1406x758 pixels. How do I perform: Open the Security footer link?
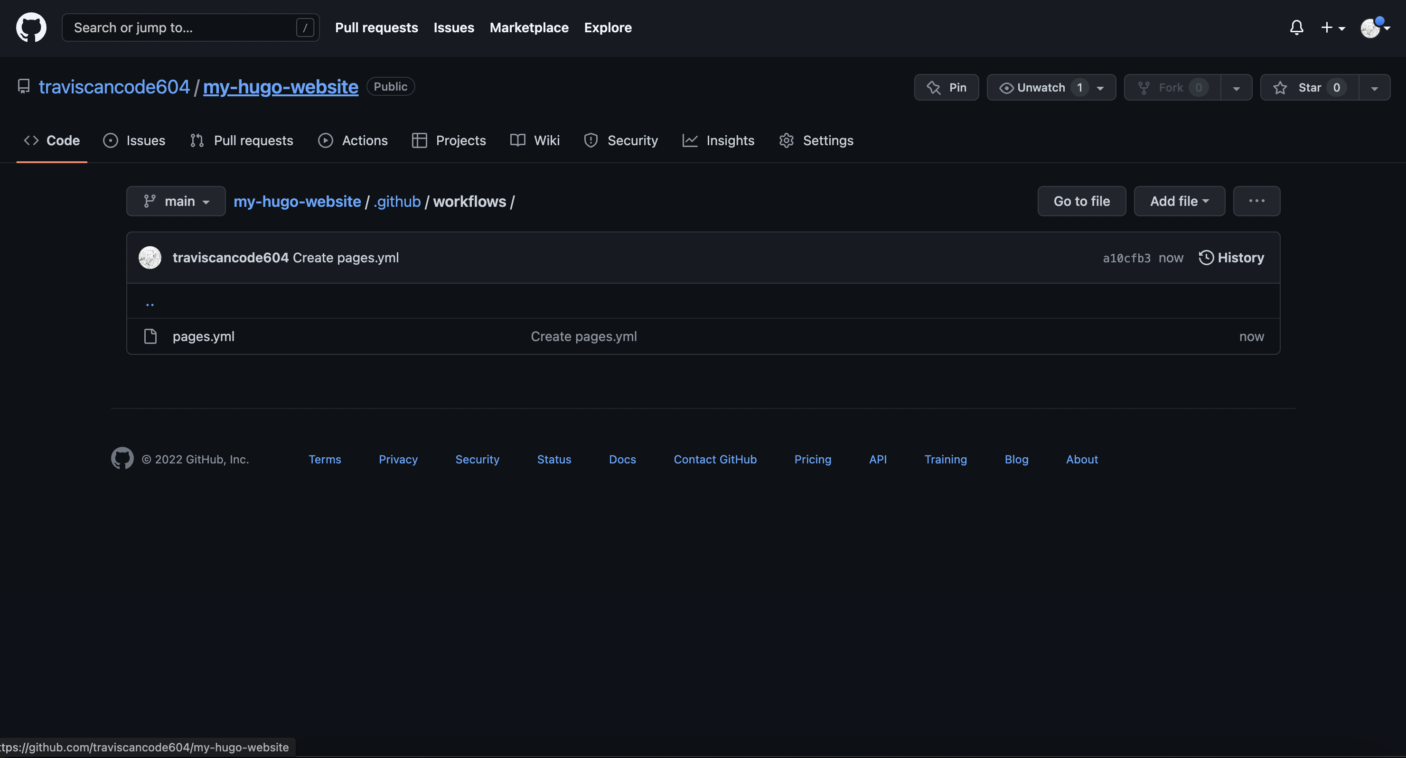[477, 459]
